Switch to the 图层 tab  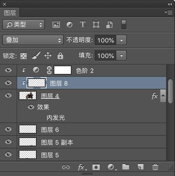10,13
